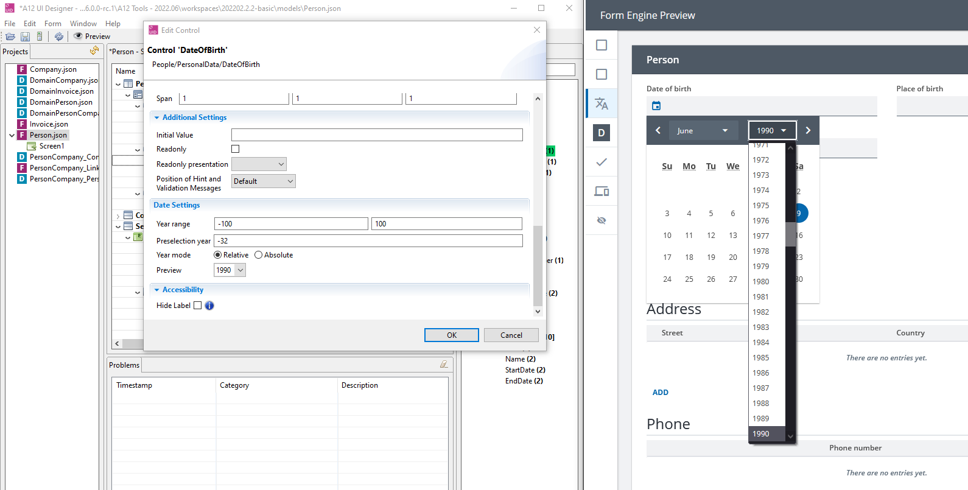Open the Window menu
The height and width of the screenshot is (490, 968).
83,24
